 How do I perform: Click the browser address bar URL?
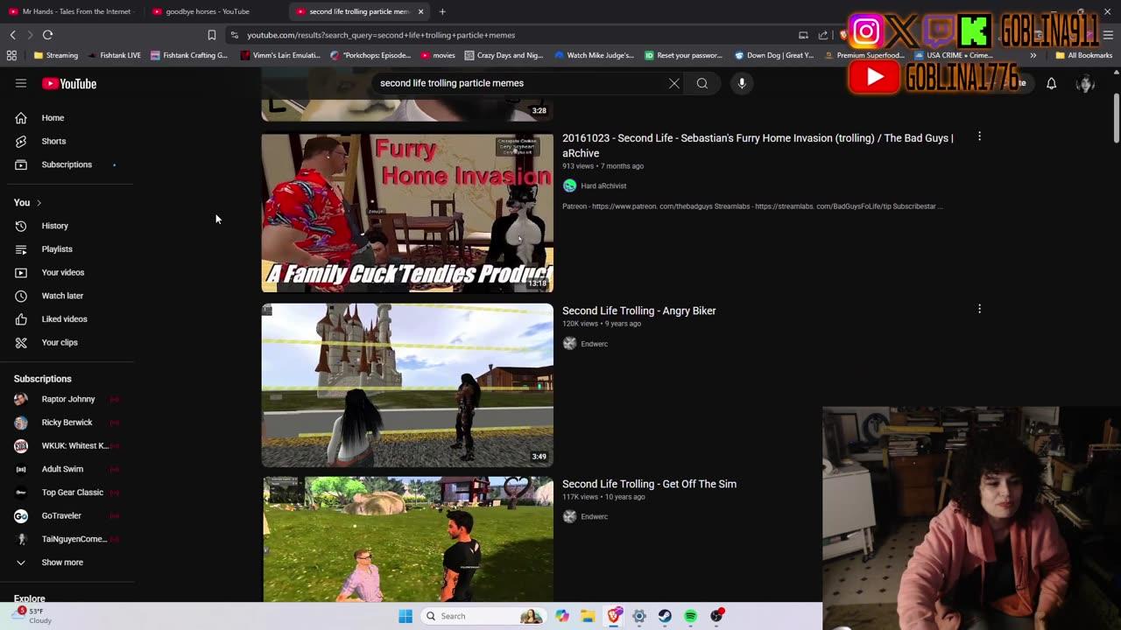coord(381,35)
